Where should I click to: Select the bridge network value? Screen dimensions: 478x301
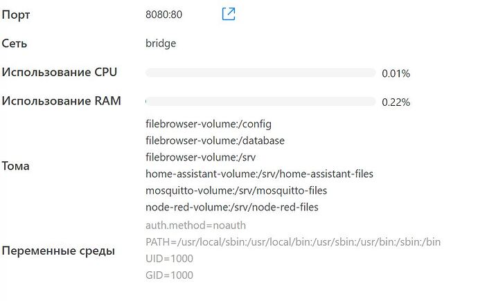tap(161, 44)
